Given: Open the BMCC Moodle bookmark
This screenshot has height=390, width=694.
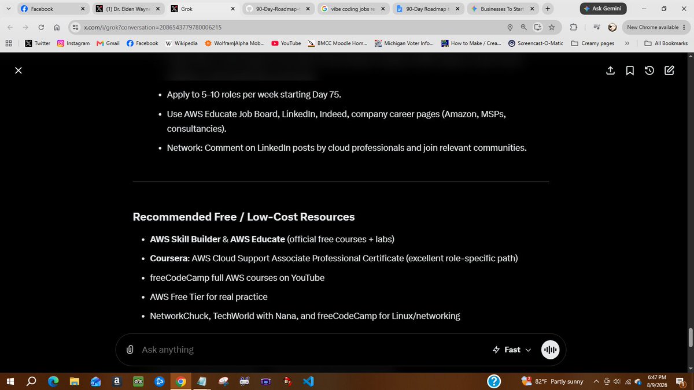Looking at the screenshot, I should click(x=337, y=43).
